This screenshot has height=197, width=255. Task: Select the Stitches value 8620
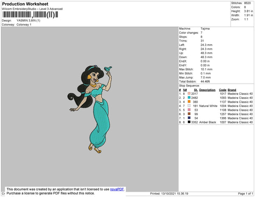coord(247,3)
